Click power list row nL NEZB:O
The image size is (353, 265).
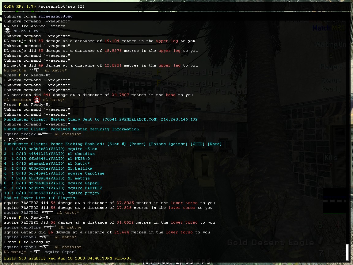click(x=47, y=159)
